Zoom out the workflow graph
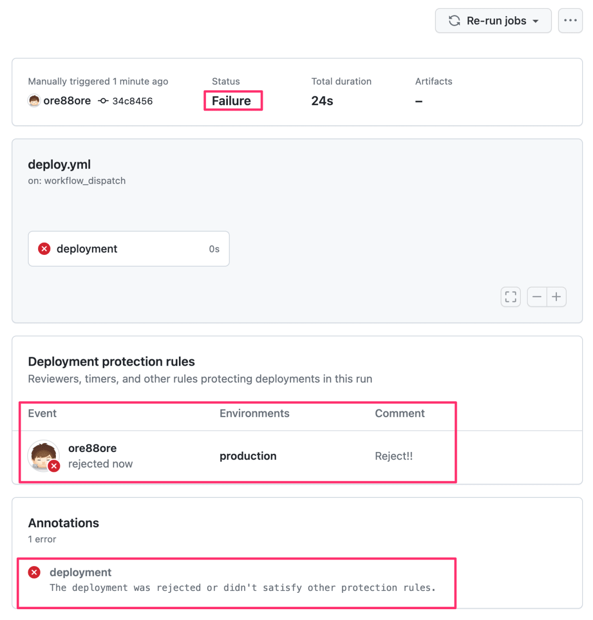 [x=537, y=297]
